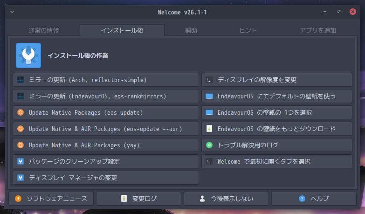The width and height of the screenshot is (365, 214).
Task: Open ディスプレイ マネージャの変更
Action: point(106,178)
